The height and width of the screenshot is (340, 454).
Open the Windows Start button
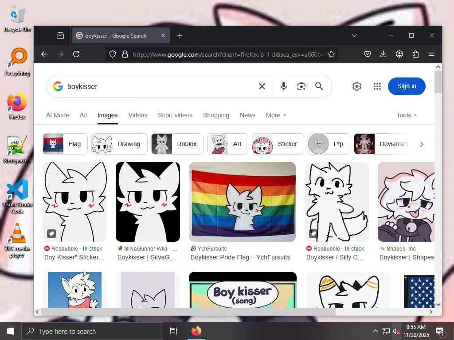tap(11, 331)
